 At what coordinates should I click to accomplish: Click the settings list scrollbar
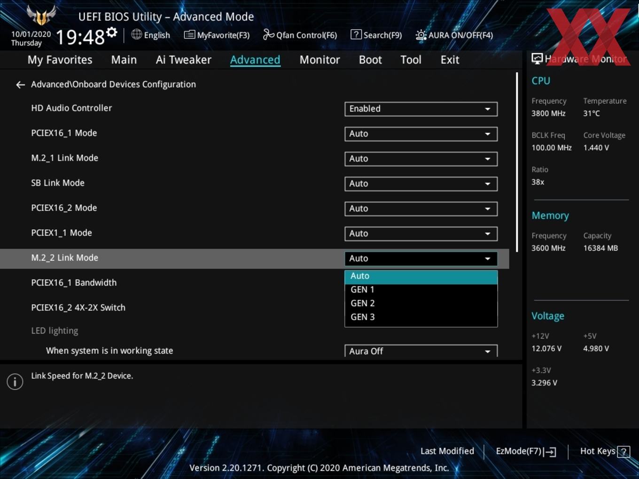click(x=517, y=162)
